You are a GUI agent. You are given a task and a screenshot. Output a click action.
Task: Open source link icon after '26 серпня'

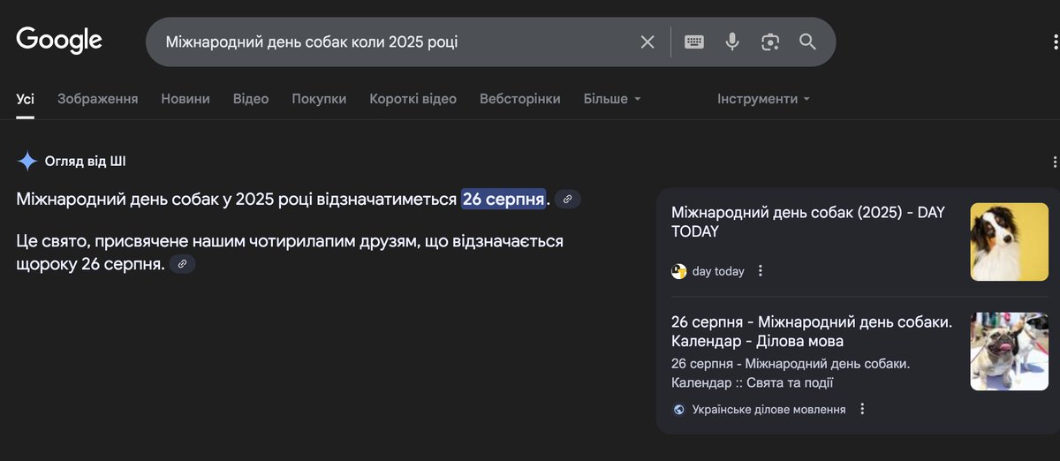[x=567, y=199]
